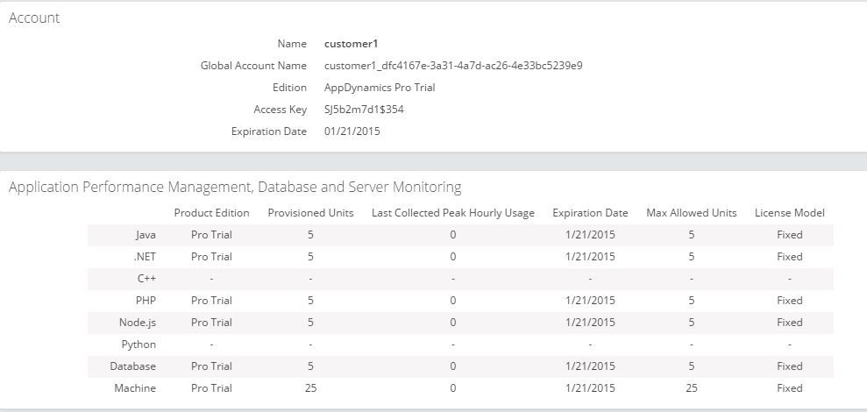Click Pro Trial in the Node.js row
The height and width of the screenshot is (412, 867).
212,323
